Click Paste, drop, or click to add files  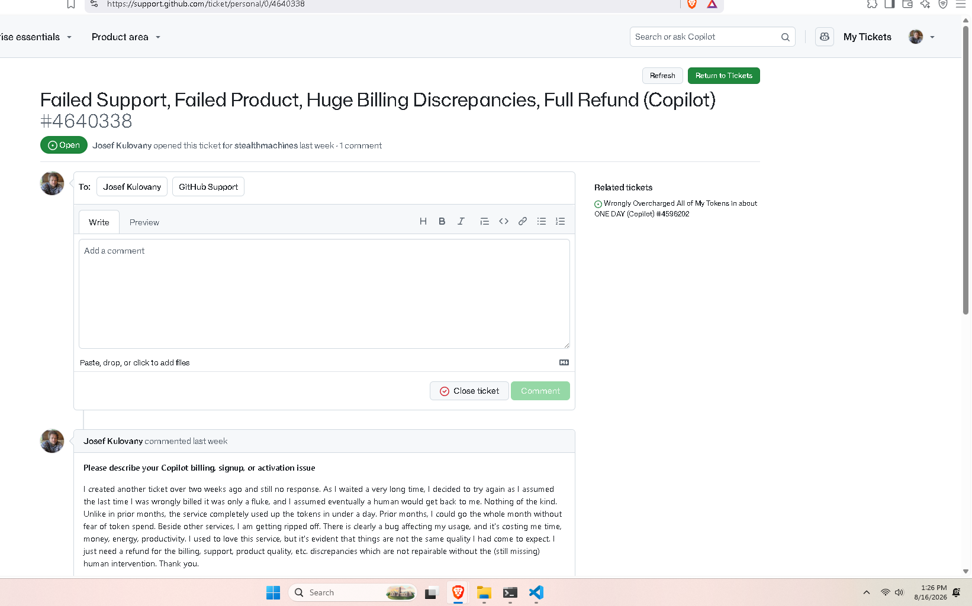(135, 362)
